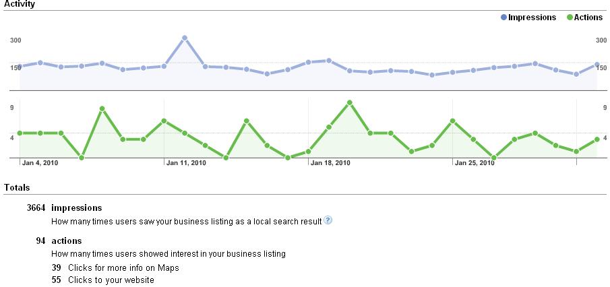Click the Clicks to your website line

click(103, 280)
